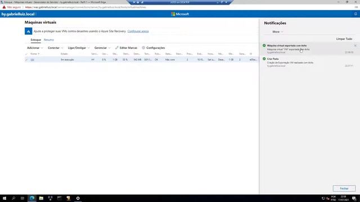Screen dimensions: 360x202
Task: Click Microsoft Edge taskbar icon
Action: pos(32,198)
